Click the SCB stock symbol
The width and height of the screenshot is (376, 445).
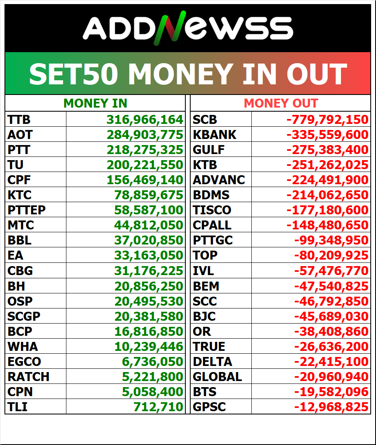205,119
